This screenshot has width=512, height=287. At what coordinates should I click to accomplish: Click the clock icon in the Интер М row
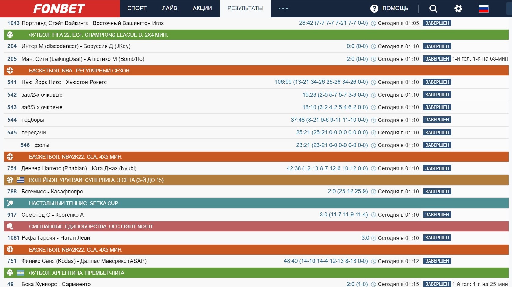(x=373, y=46)
